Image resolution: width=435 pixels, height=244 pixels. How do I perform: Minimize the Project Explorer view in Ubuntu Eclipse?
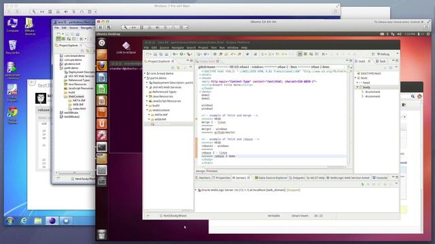188,61
